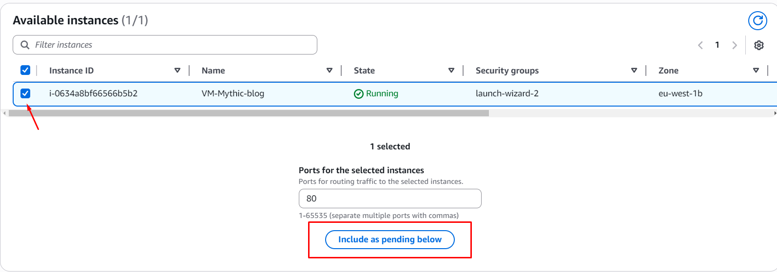The image size is (777, 272).
Task: Go to previous page arrow
Action: click(700, 45)
